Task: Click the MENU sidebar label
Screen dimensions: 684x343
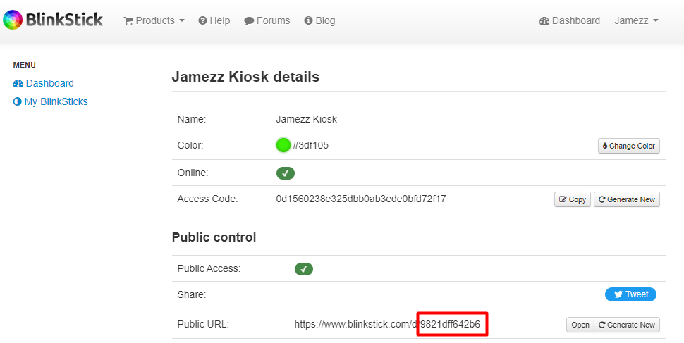Action: point(25,65)
